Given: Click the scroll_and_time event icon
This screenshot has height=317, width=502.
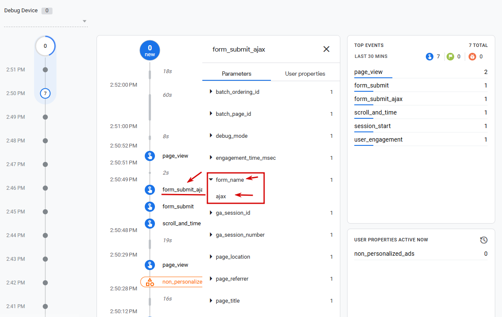Looking at the screenshot, I should click(x=150, y=223).
